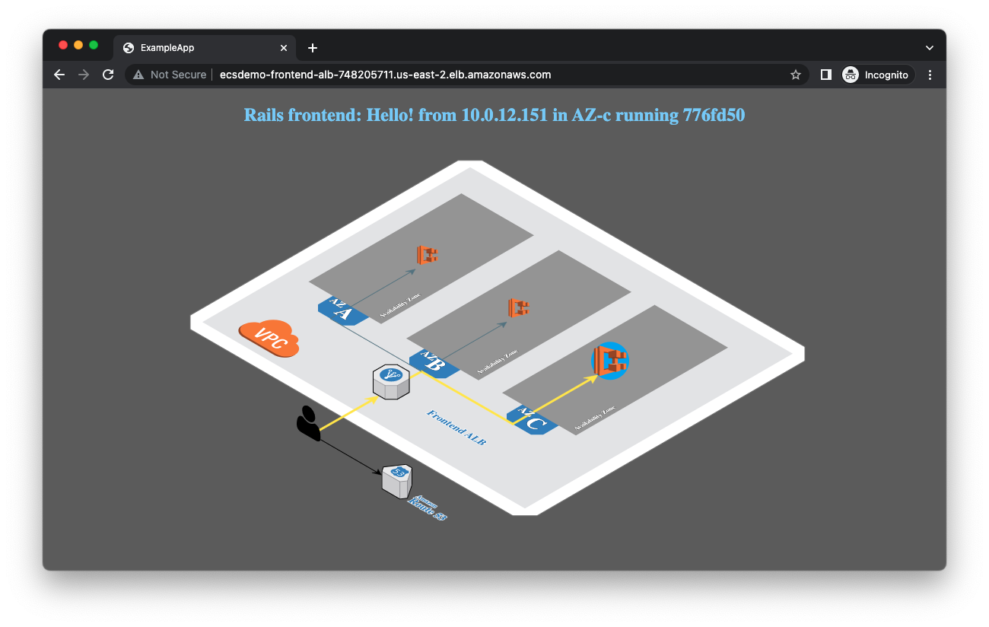Bookmark this page with the star icon

796,75
